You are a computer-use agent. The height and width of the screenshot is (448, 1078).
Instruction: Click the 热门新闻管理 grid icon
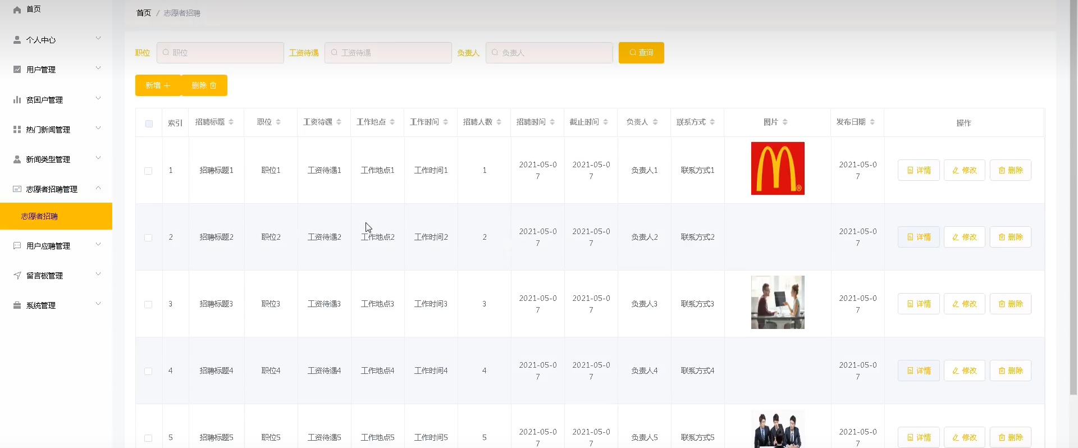(17, 130)
